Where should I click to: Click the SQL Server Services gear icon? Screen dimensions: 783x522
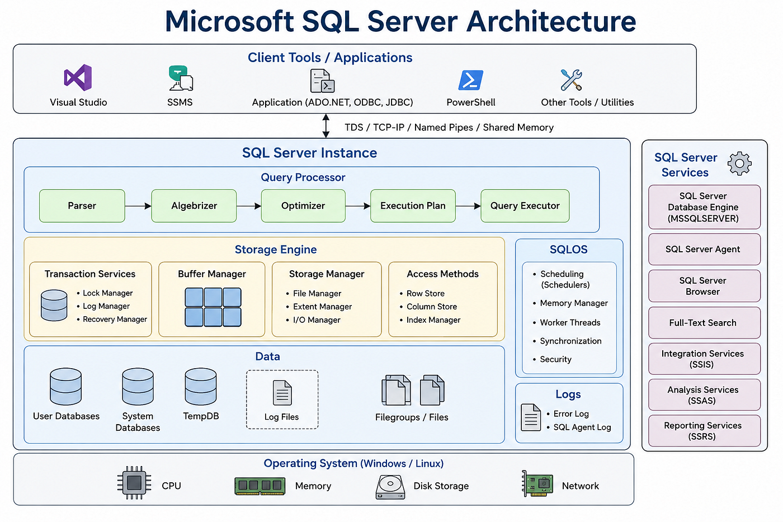click(x=739, y=163)
